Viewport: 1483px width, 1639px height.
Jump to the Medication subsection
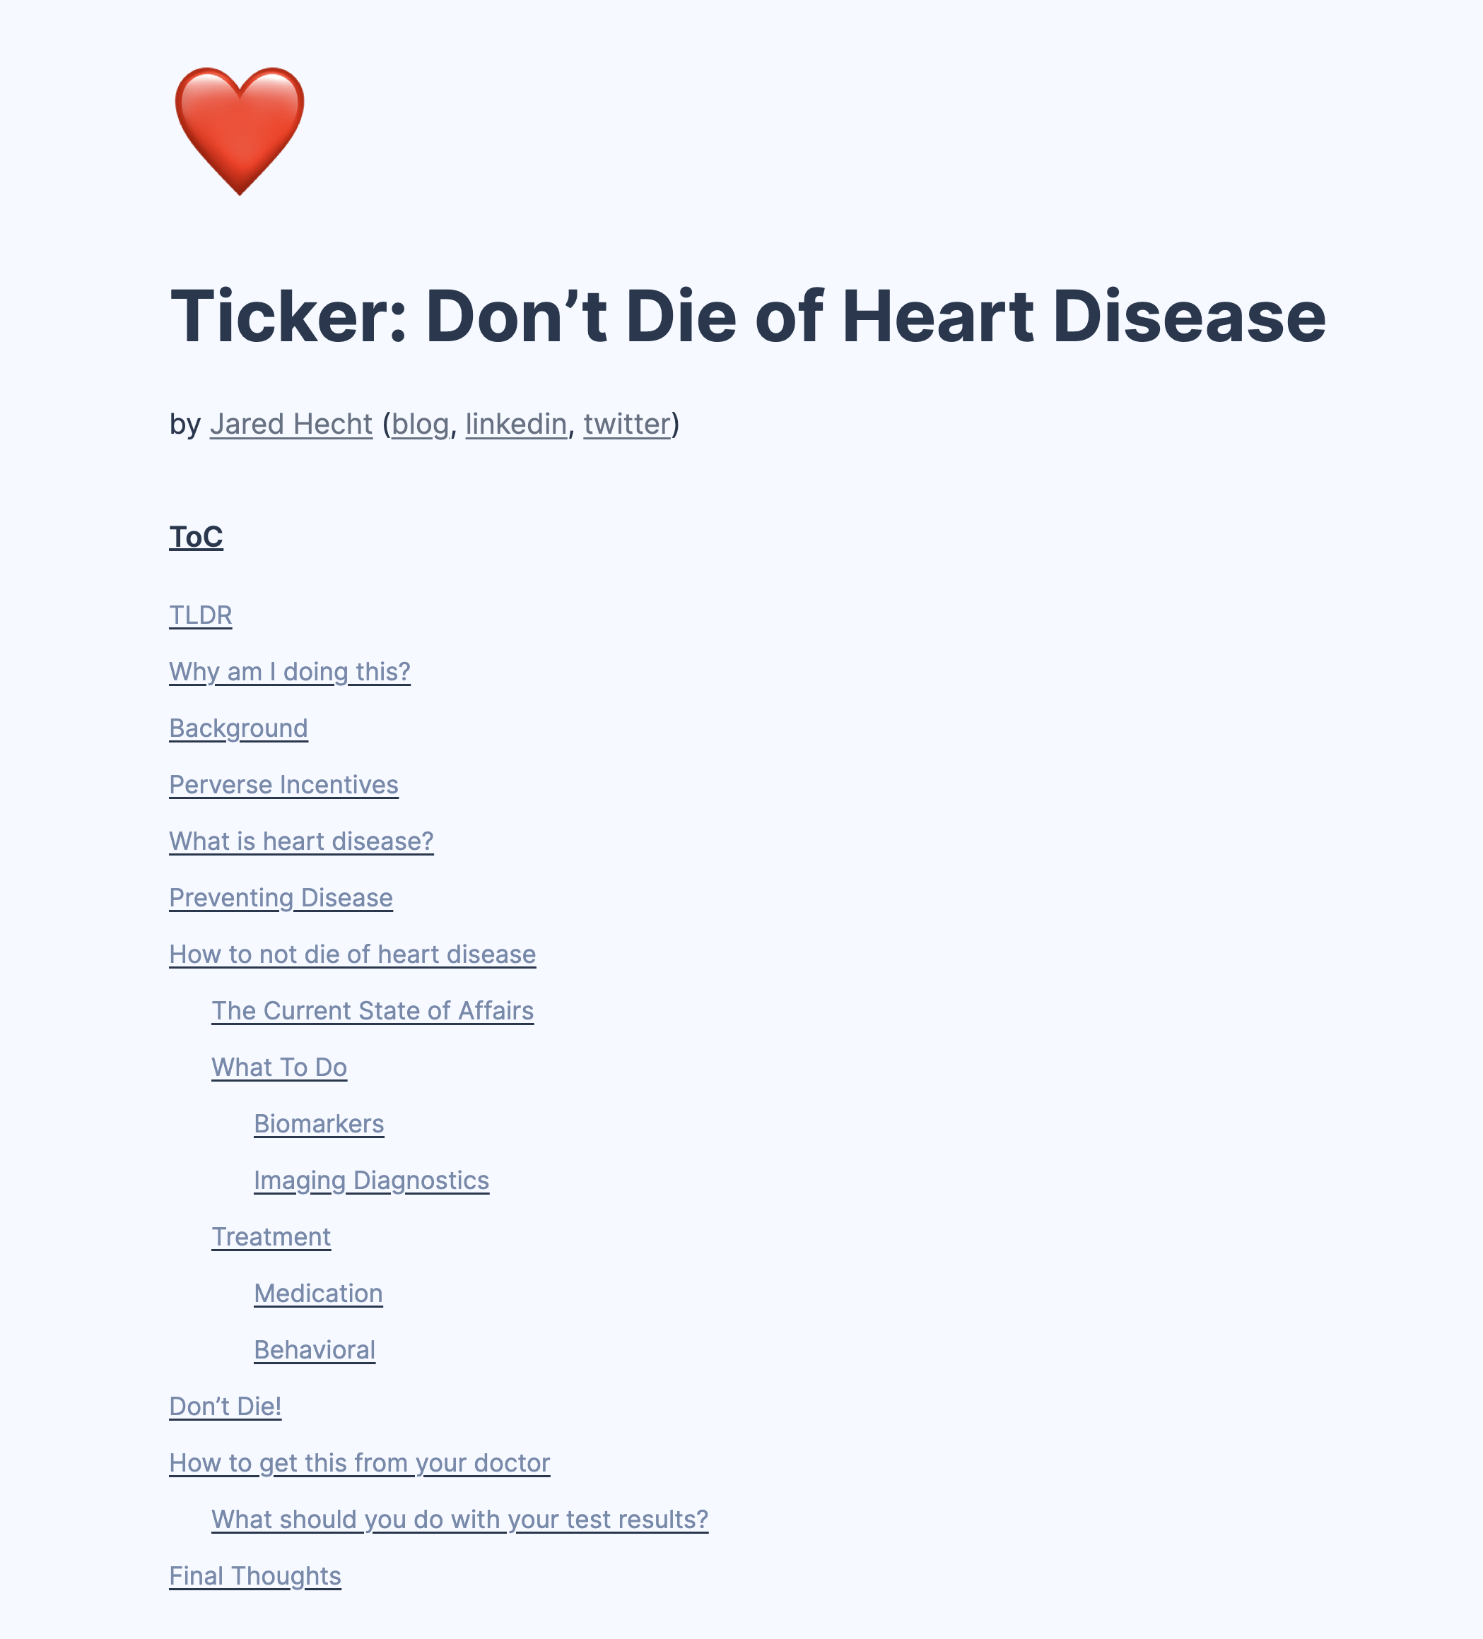point(318,1293)
